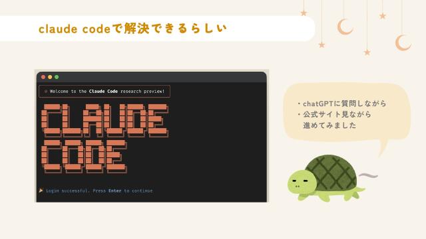This screenshot has width=426, height=239.
Task: Click the large CLAUDE ASCII art word
Action: pyautogui.click(x=105, y=120)
